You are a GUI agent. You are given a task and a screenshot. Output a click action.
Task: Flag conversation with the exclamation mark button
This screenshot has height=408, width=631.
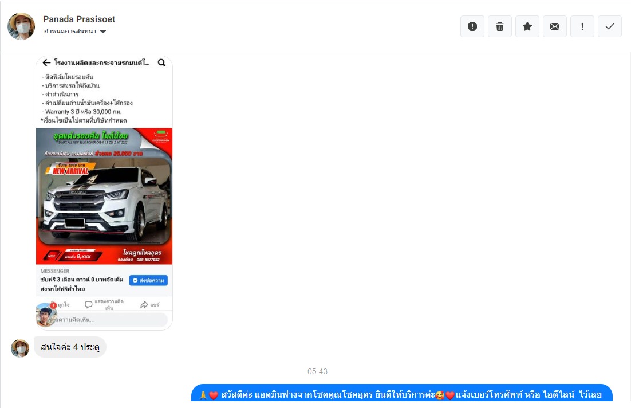pos(582,26)
